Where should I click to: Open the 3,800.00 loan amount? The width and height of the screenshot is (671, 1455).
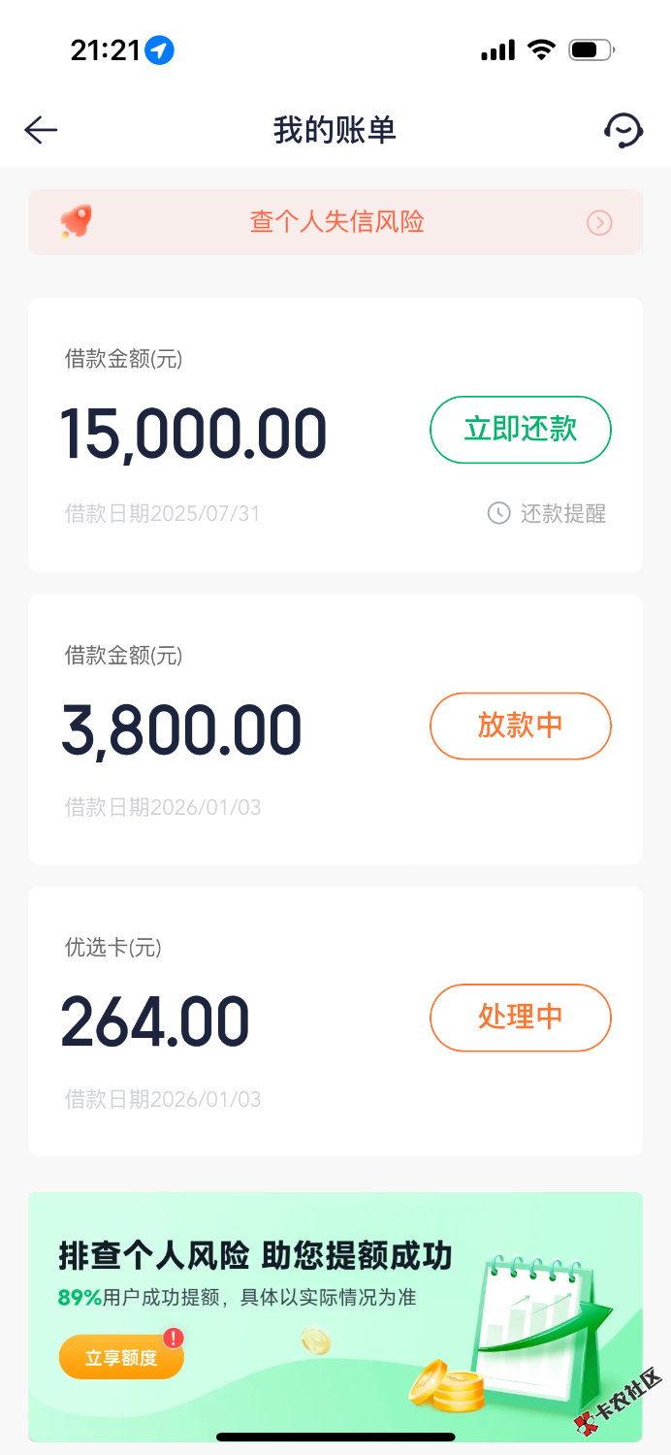pos(182,730)
